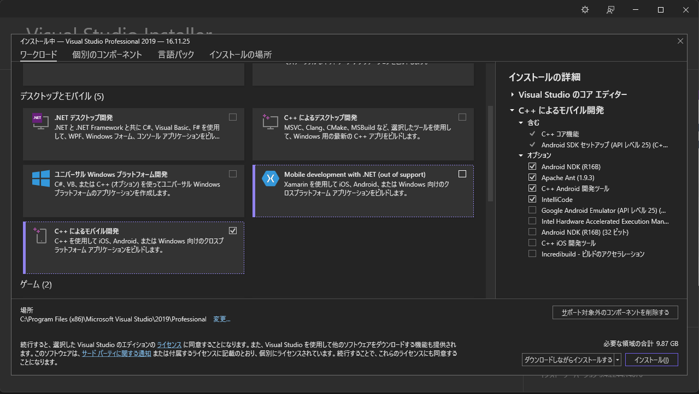Click the インストールの詳細 panel heading
This screenshot has width=699, height=394.
point(544,77)
